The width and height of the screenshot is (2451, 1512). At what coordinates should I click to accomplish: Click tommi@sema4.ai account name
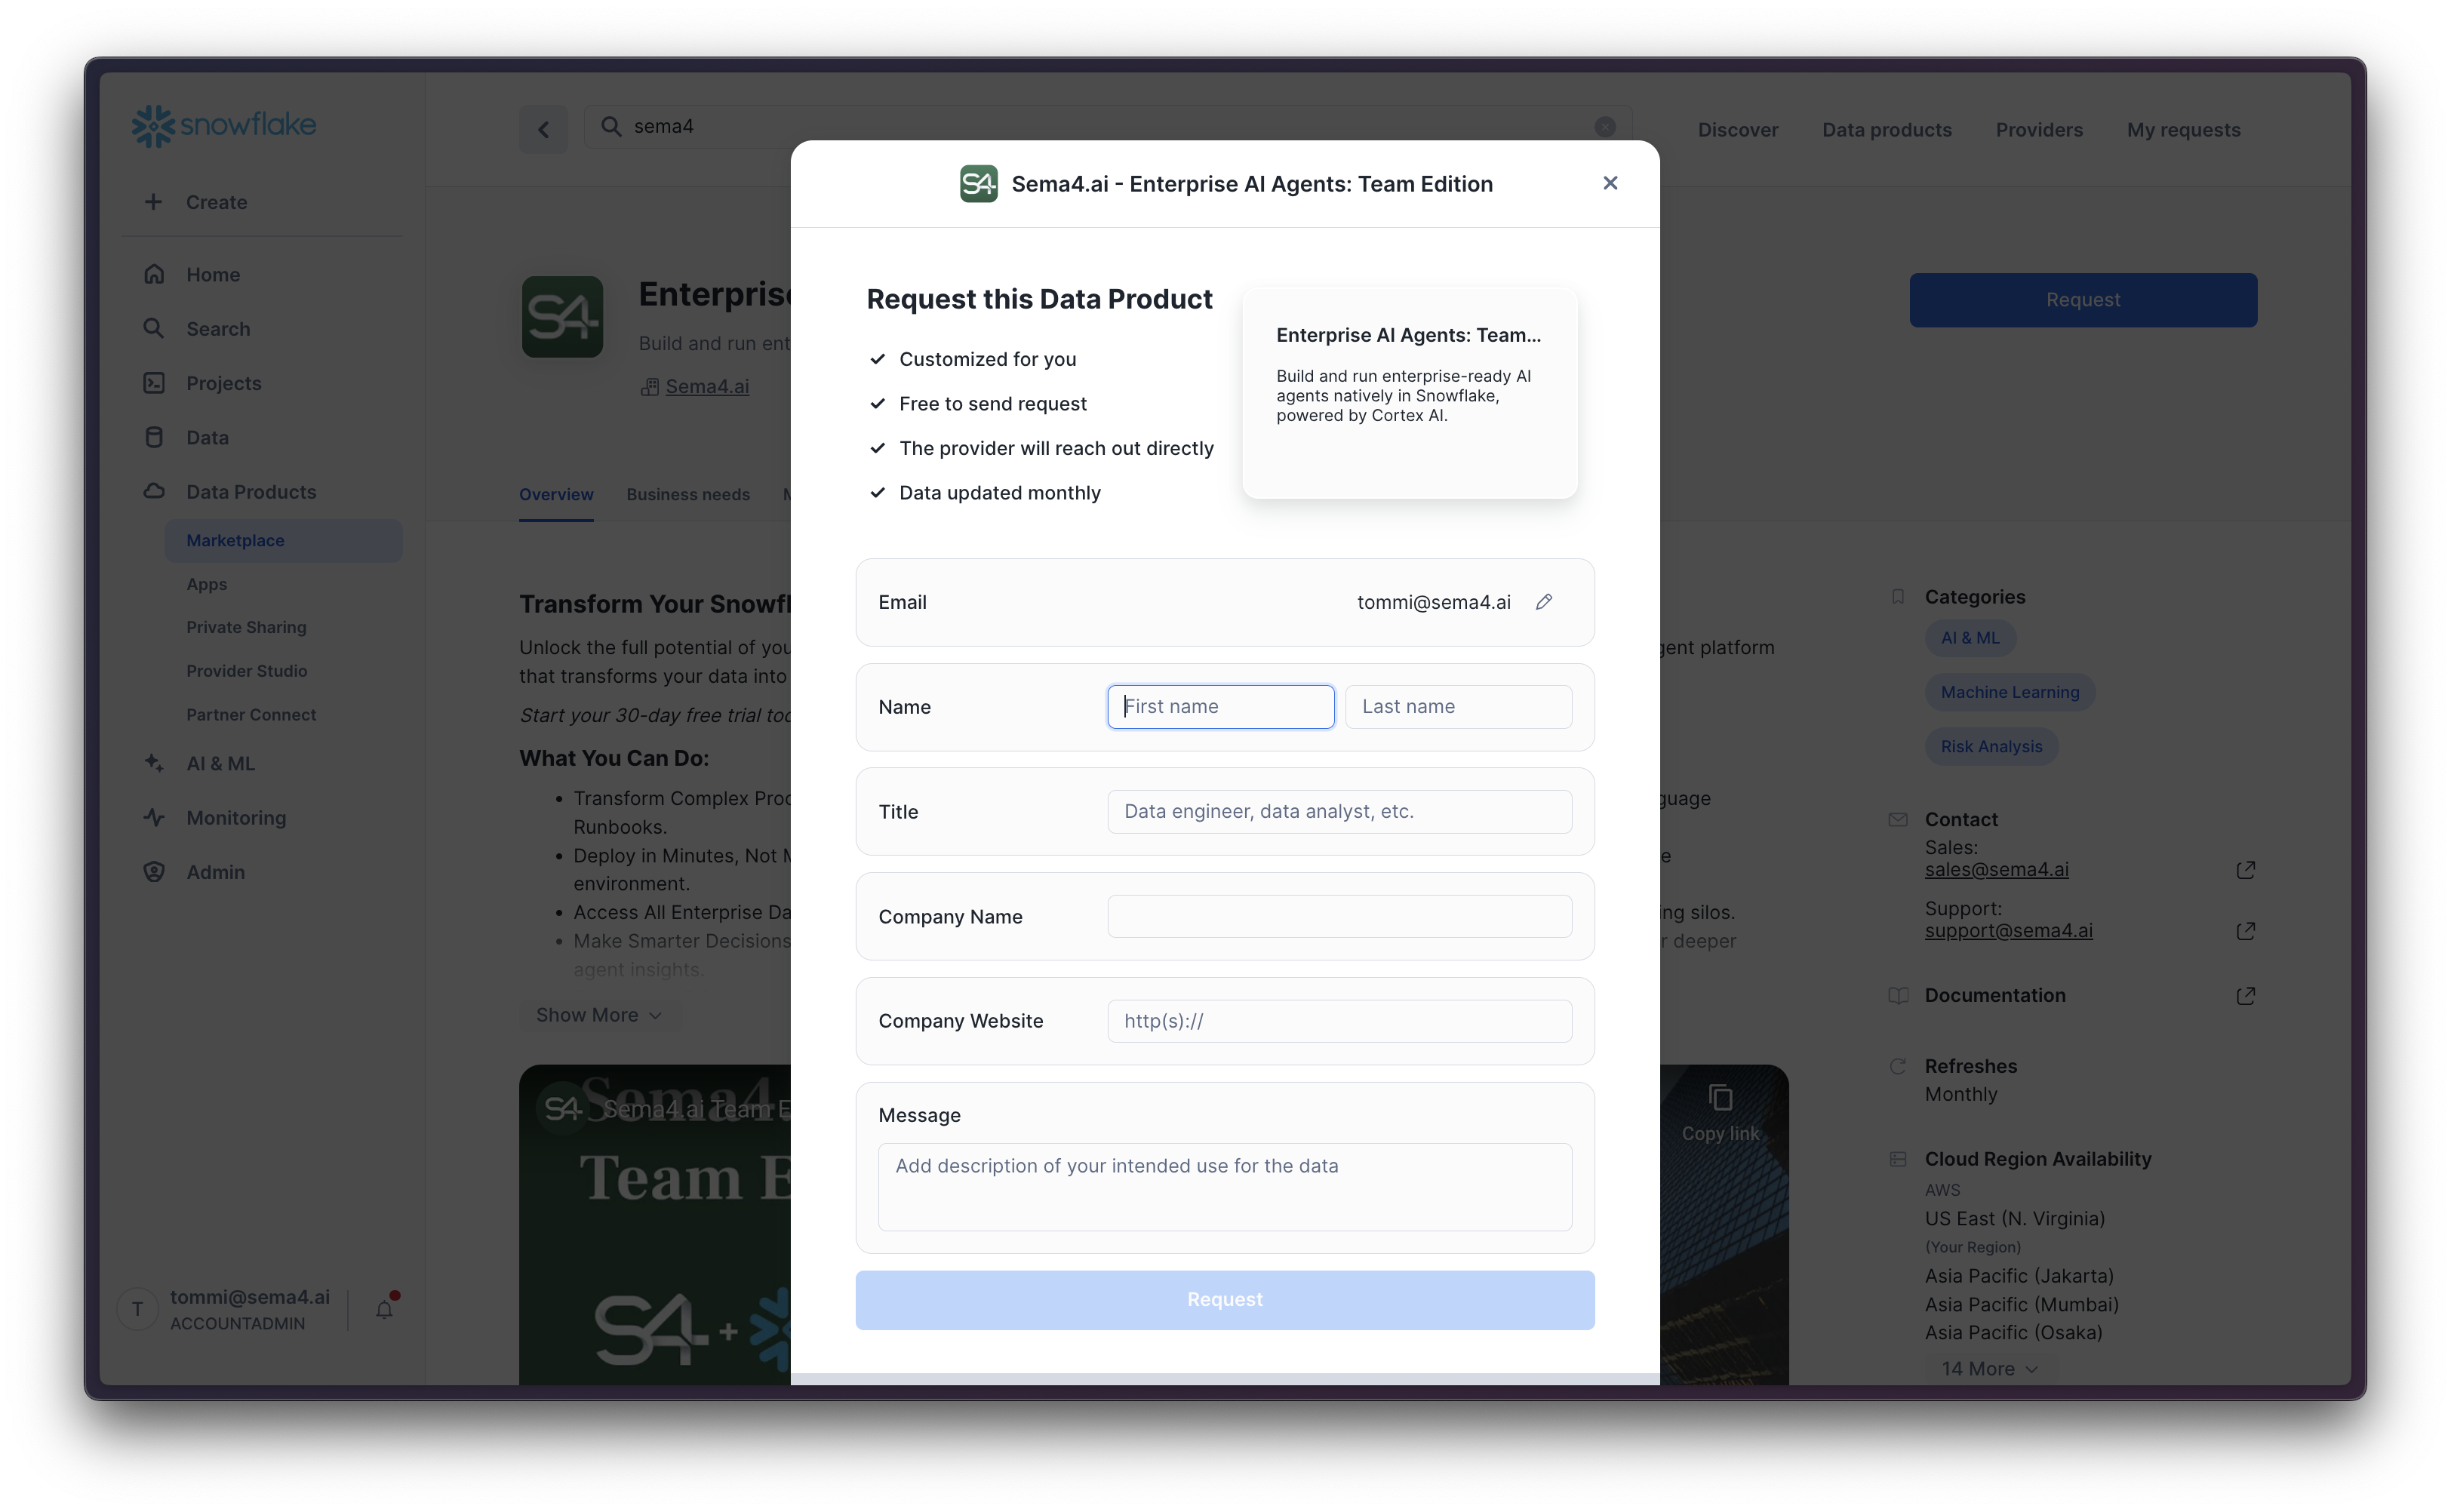[x=249, y=1297]
